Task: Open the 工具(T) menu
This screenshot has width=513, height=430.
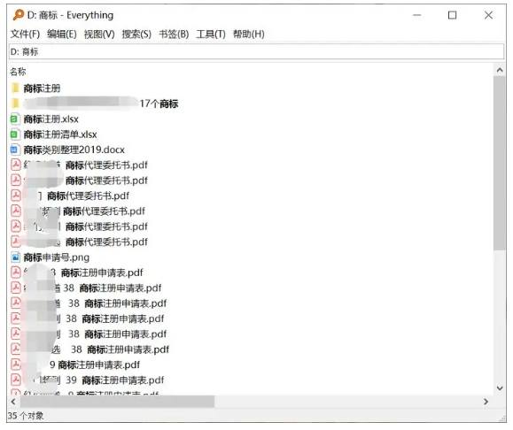Action: [x=211, y=34]
